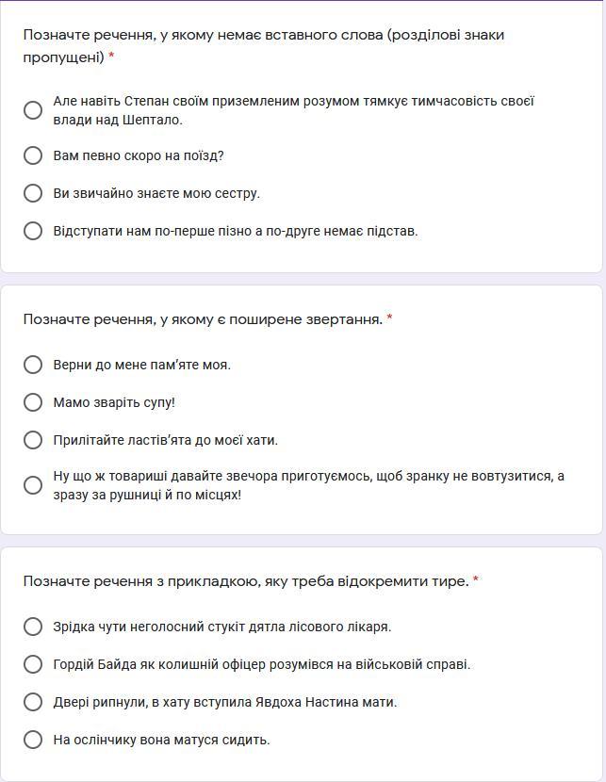Click the red asterisk after 'поширене звертання.'
The image size is (606, 782).
click(389, 319)
